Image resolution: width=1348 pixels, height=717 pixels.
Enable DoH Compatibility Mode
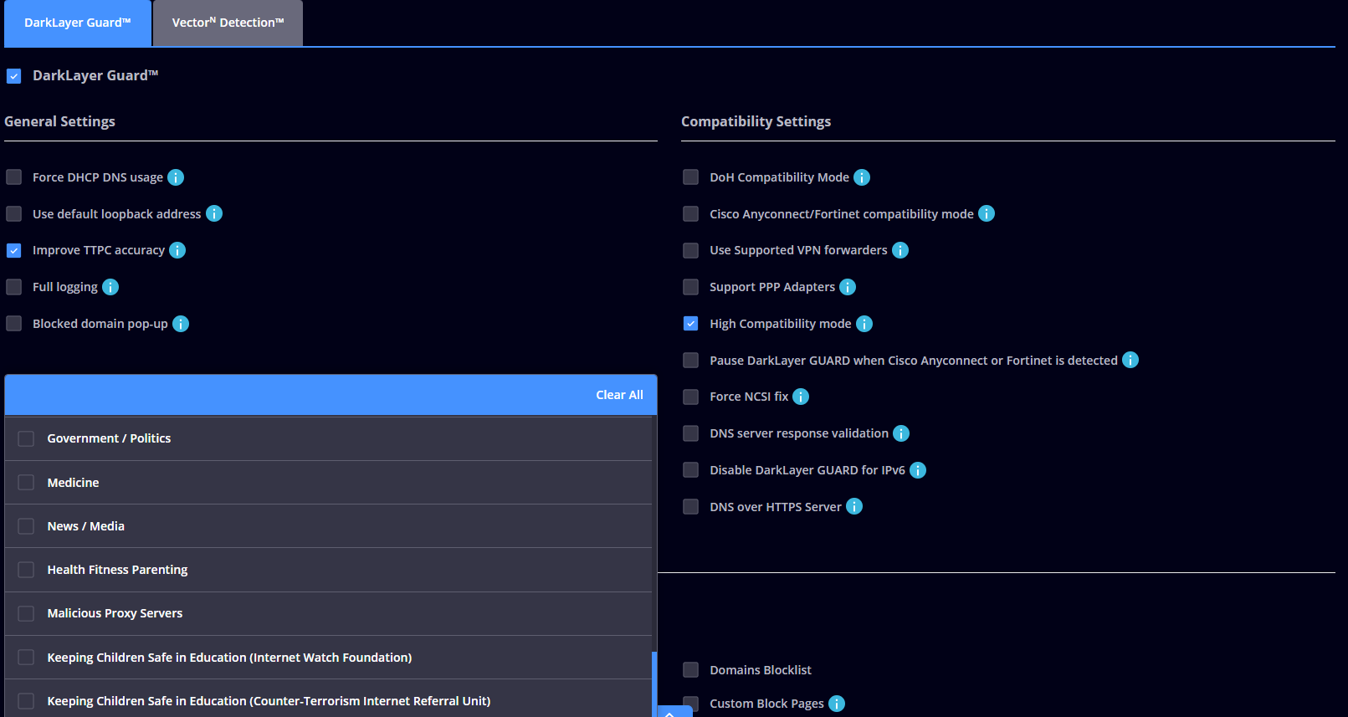[x=690, y=177]
